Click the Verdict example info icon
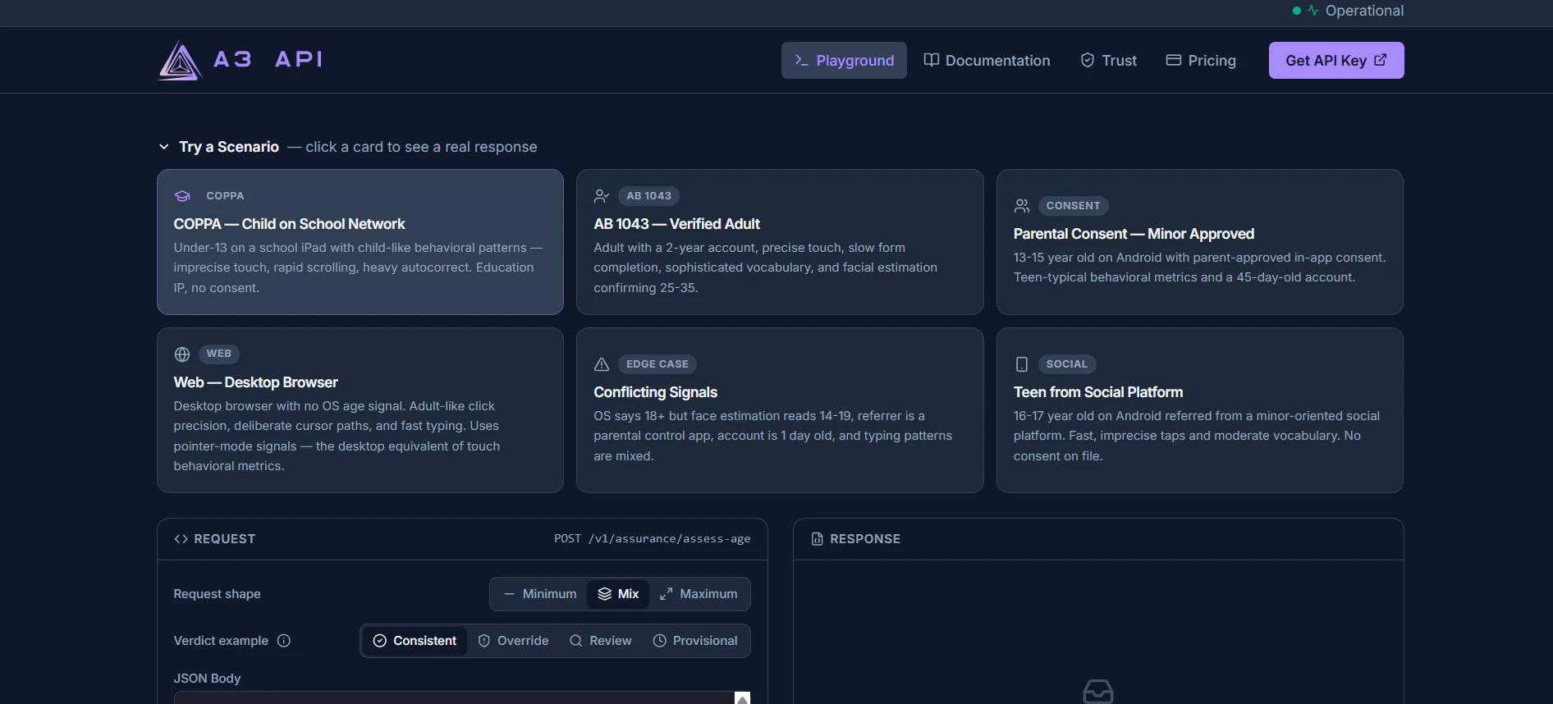This screenshot has width=1553, height=704. point(284,641)
